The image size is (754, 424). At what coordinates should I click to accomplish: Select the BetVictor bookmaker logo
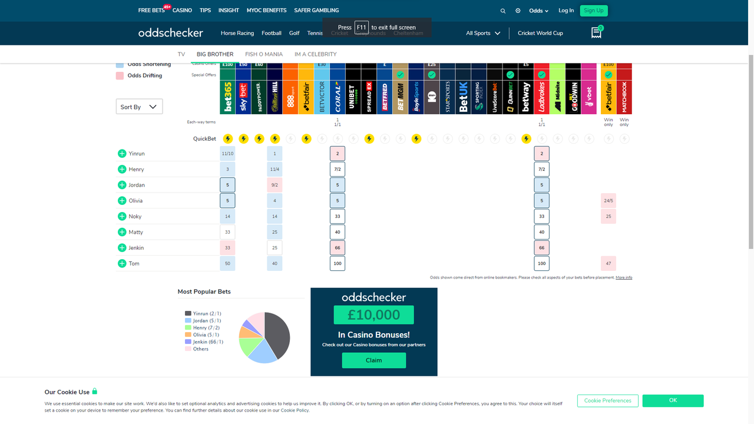click(322, 98)
